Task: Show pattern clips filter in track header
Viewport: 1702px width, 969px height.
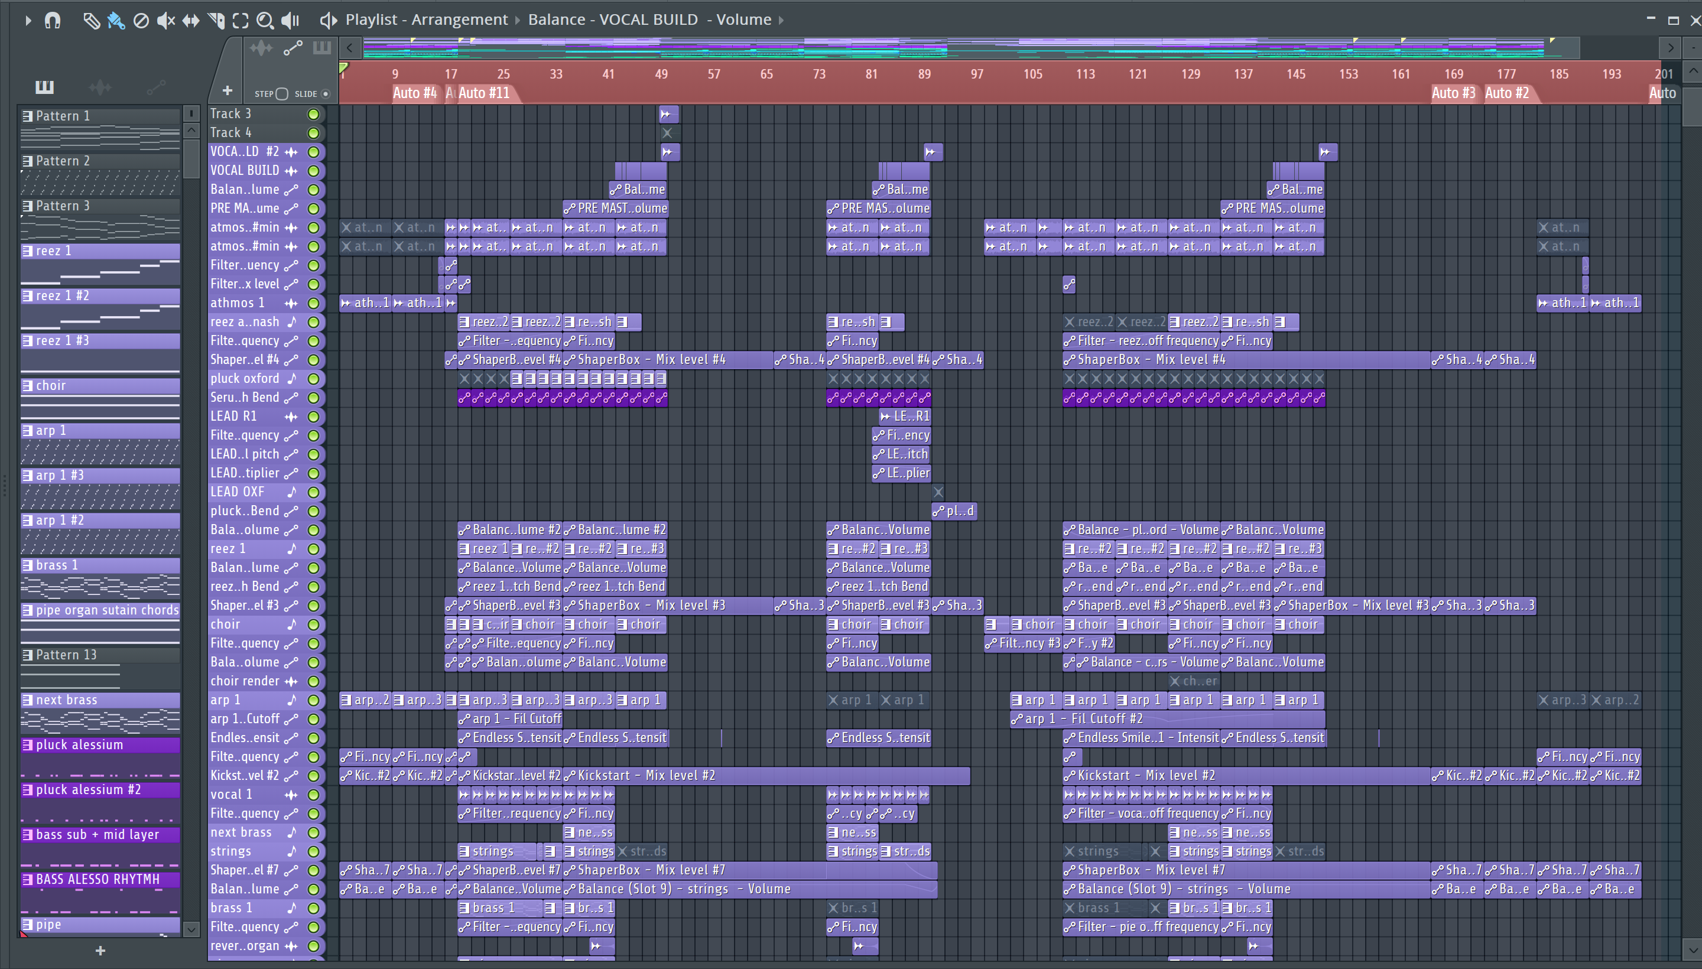Action: (322, 48)
